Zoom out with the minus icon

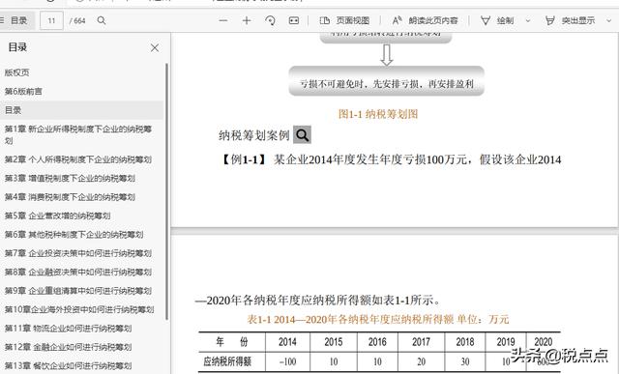pyautogui.click(x=223, y=20)
